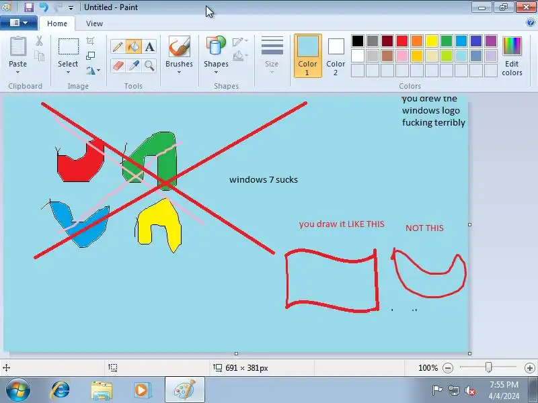538x403 pixels.
Task: Expand the Select dropdown arrow
Action: pyautogui.click(x=68, y=73)
